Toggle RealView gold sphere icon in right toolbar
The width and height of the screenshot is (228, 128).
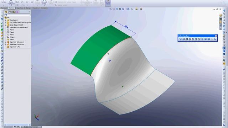[x=224, y=64]
